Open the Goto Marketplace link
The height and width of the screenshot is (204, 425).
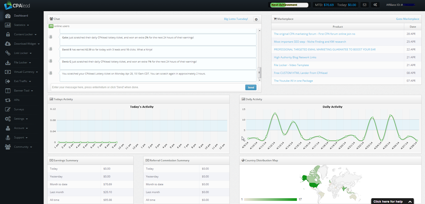[x=407, y=19]
